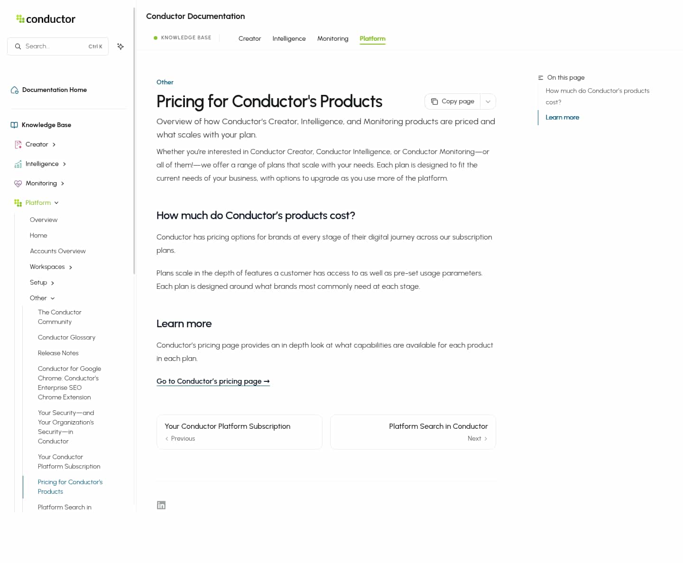Viewport: 683px width, 563px height.
Task: Click the Copy page button
Action: point(452,102)
